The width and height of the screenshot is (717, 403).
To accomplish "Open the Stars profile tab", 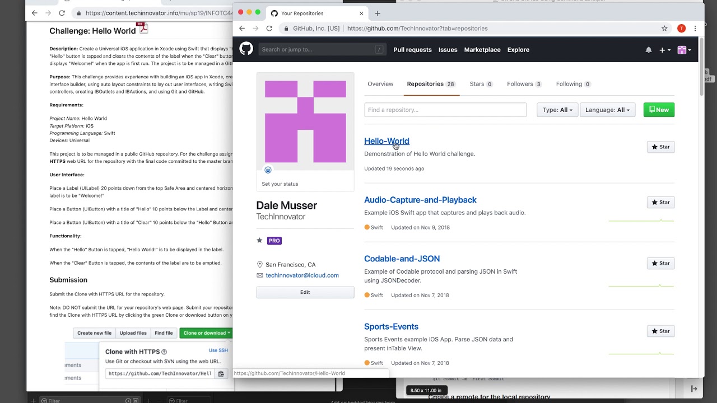I will [x=481, y=84].
